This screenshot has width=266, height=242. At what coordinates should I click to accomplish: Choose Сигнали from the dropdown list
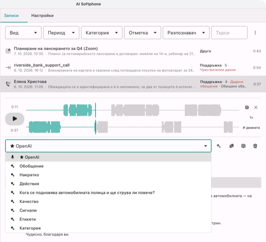108,210
